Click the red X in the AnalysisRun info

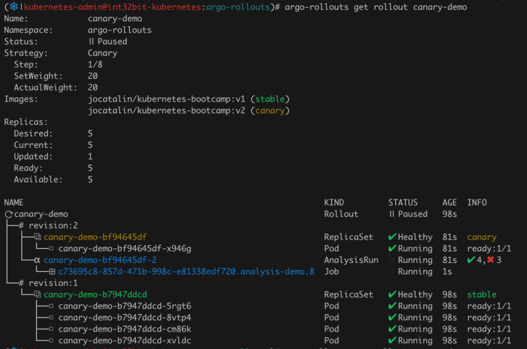point(490,260)
